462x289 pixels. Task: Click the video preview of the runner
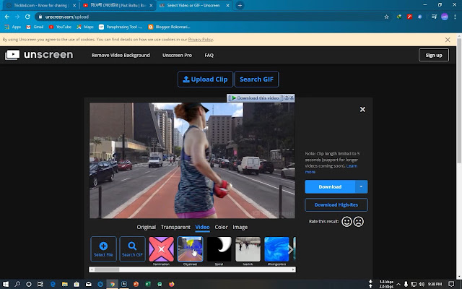coord(192,160)
